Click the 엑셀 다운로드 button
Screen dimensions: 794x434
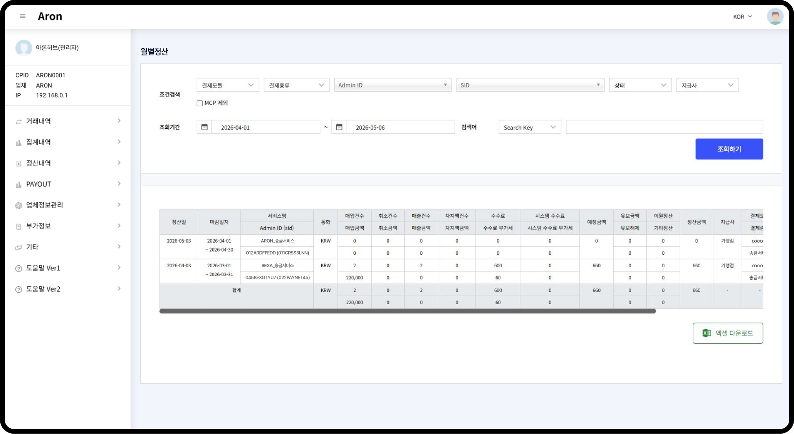[728, 333]
